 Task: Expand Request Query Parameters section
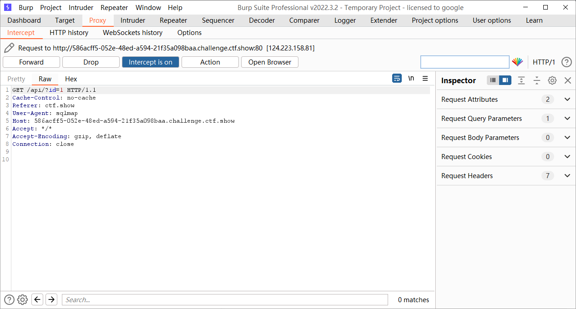point(567,119)
